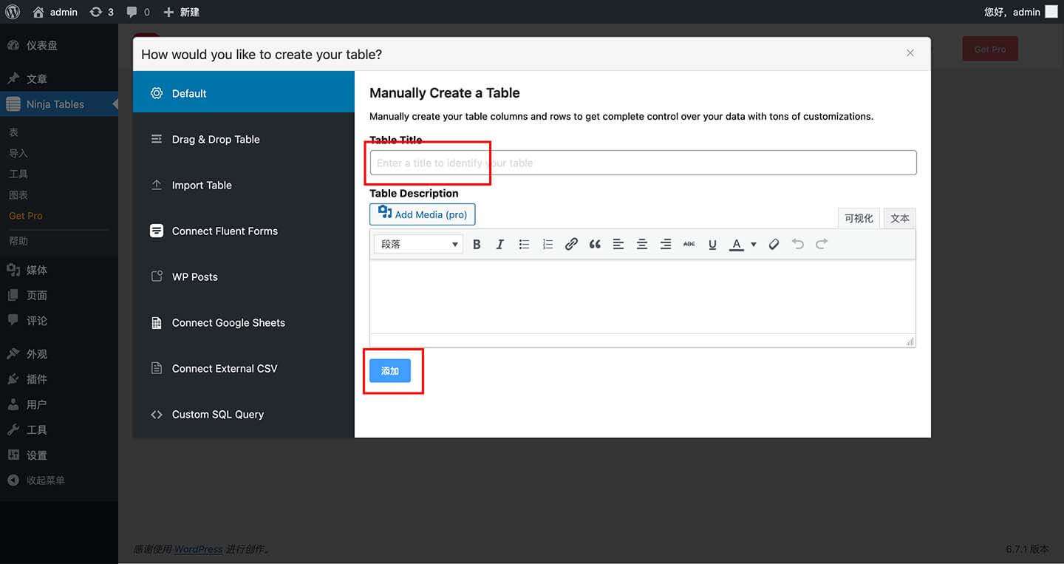The width and height of the screenshot is (1064, 564).
Task: Click the redo arrow
Action: pyautogui.click(x=821, y=244)
